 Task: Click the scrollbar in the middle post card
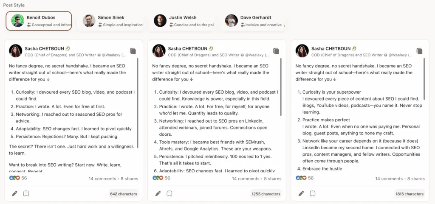(x=281, y=87)
